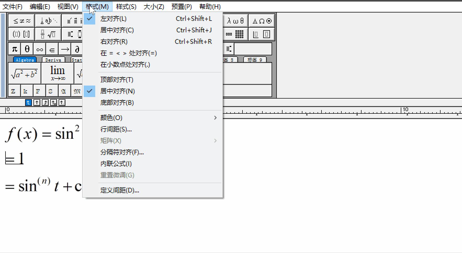Click the f(x) = sin² equation line
462x253 pixels.
point(42,133)
